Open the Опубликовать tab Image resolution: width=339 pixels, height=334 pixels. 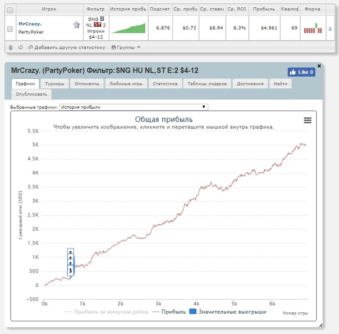click(31, 94)
